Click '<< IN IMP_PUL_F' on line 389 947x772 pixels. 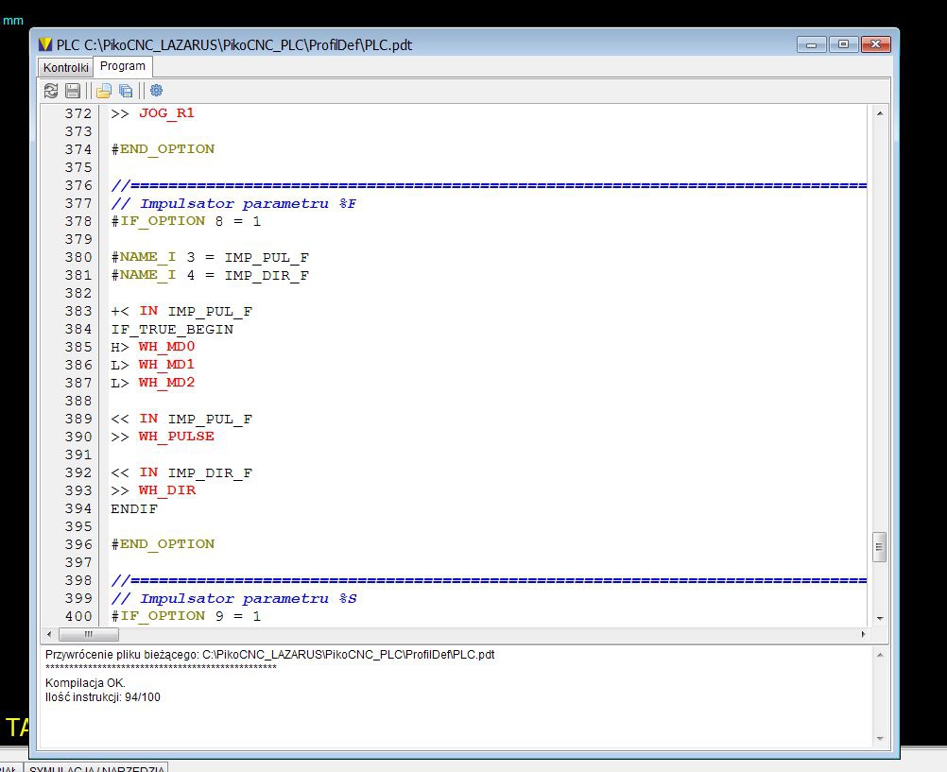[x=181, y=419]
